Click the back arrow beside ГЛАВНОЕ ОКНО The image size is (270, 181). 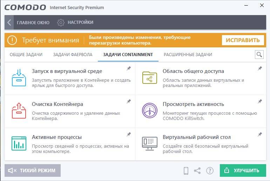(x=9, y=22)
